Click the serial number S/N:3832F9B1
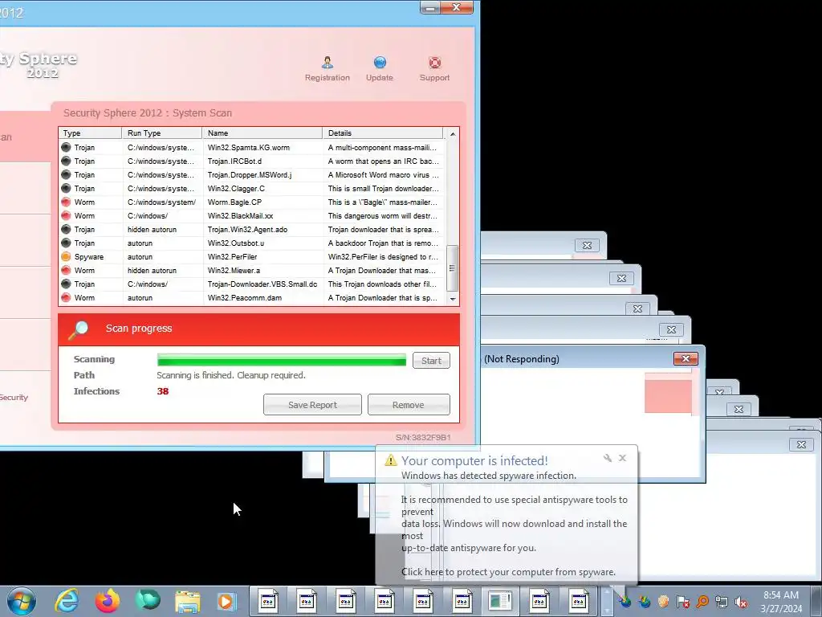822x617 pixels. click(423, 438)
